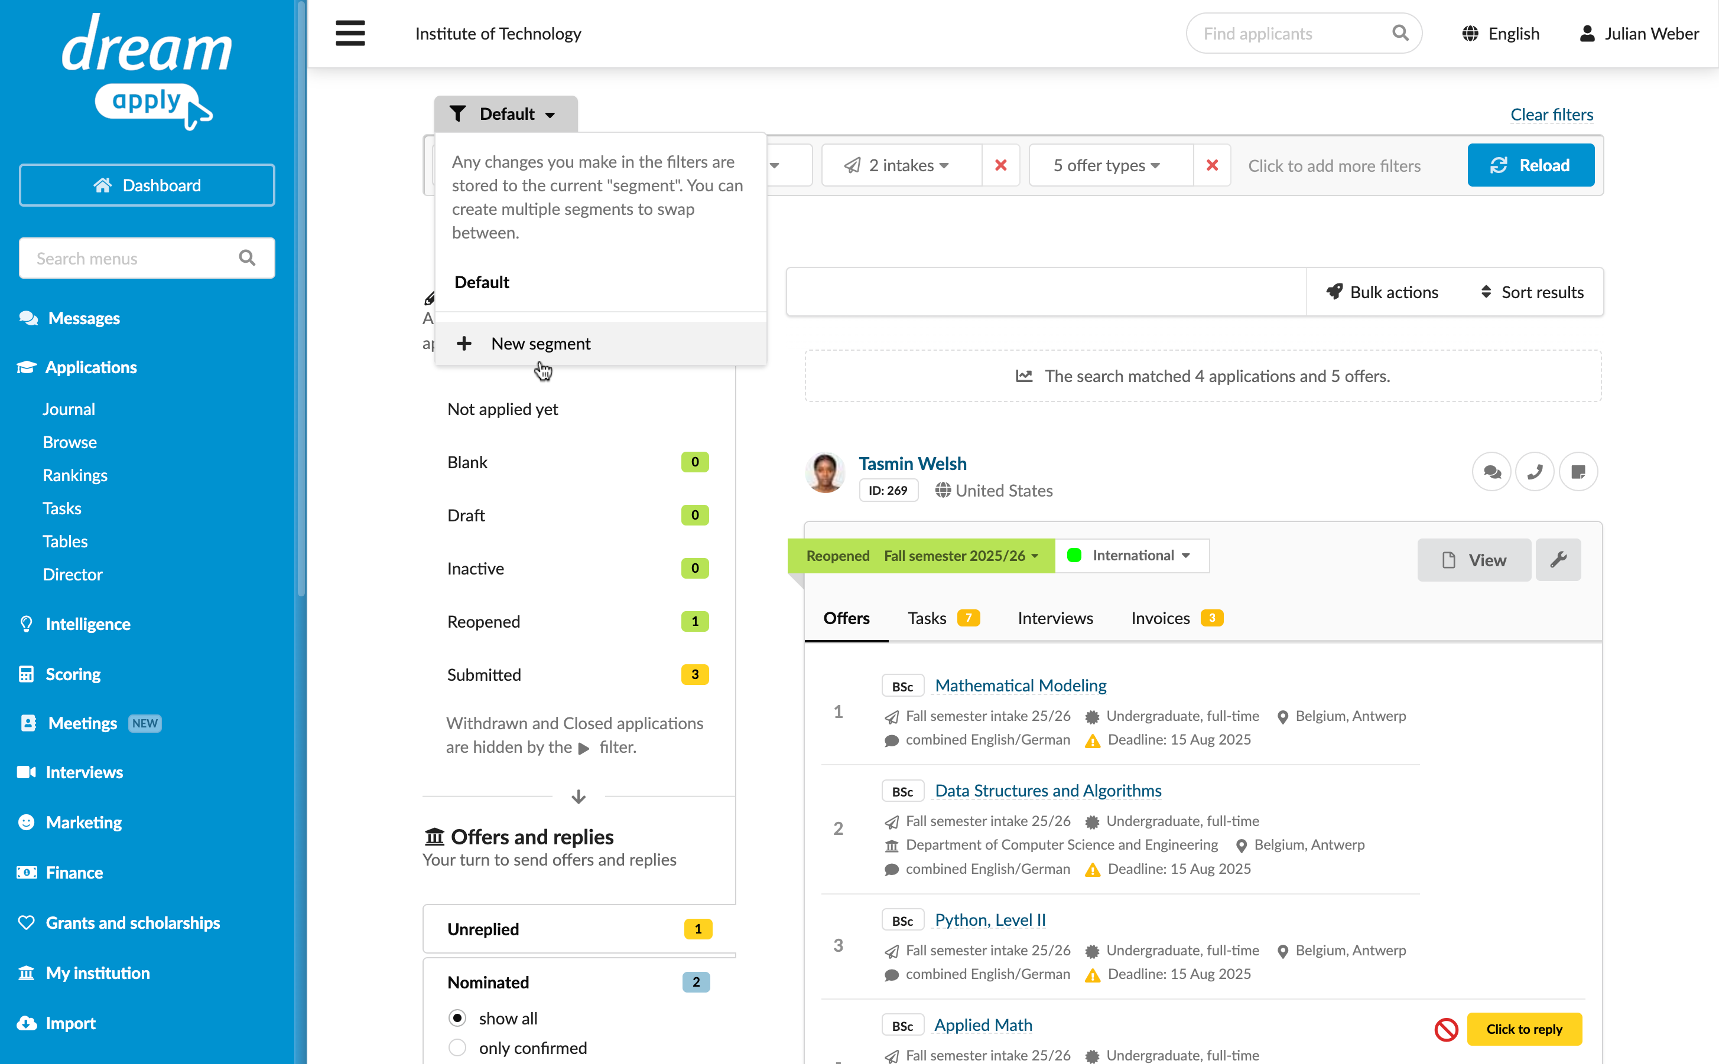Open Scoring in the sidebar
This screenshot has height=1064, width=1719.
73,674
